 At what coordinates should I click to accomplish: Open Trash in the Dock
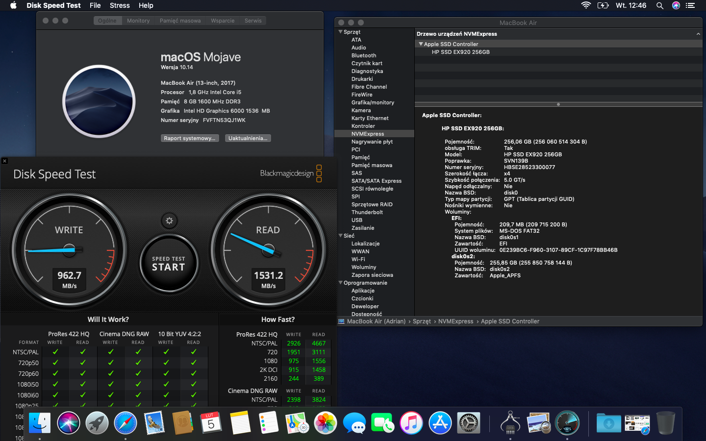[665, 423]
